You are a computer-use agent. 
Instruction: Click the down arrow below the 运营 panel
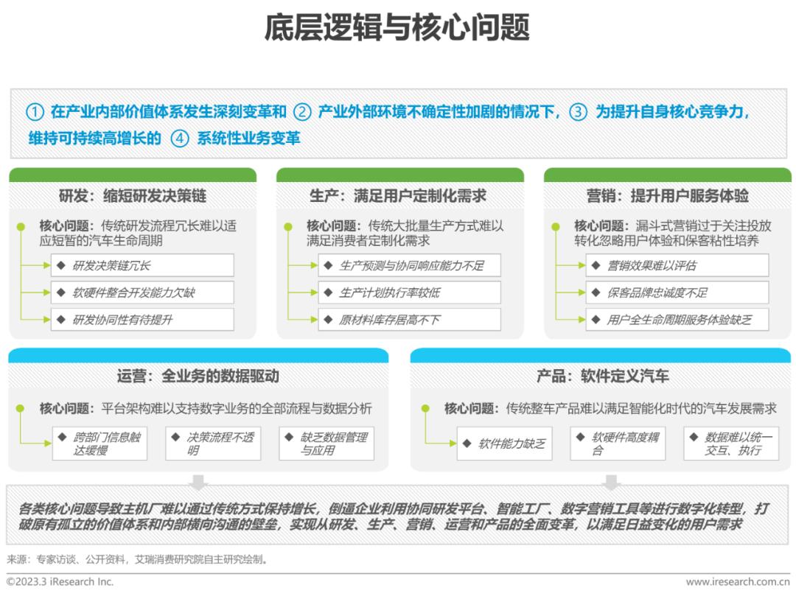(198, 482)
